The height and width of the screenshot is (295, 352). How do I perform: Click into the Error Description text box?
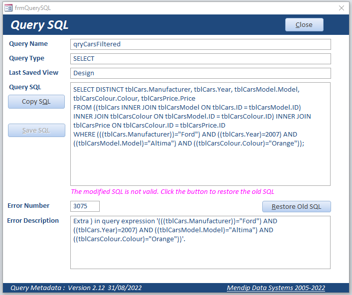(200, 242)
